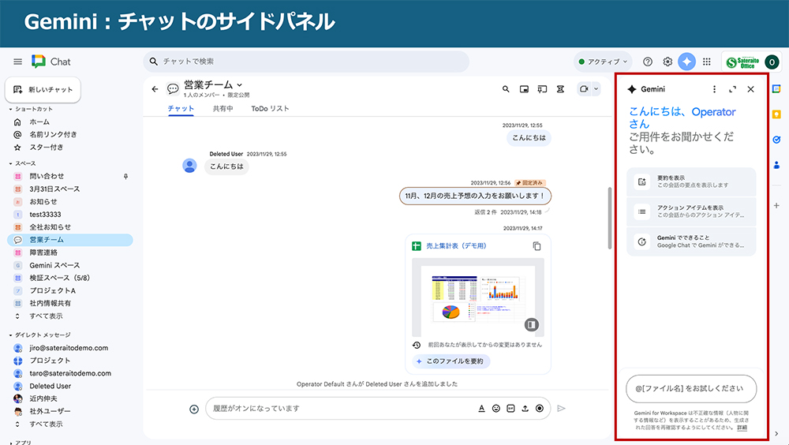The image size is (789, 445).
Task: Switch to the 共有中 tab
Action: [x=223, y=109]
